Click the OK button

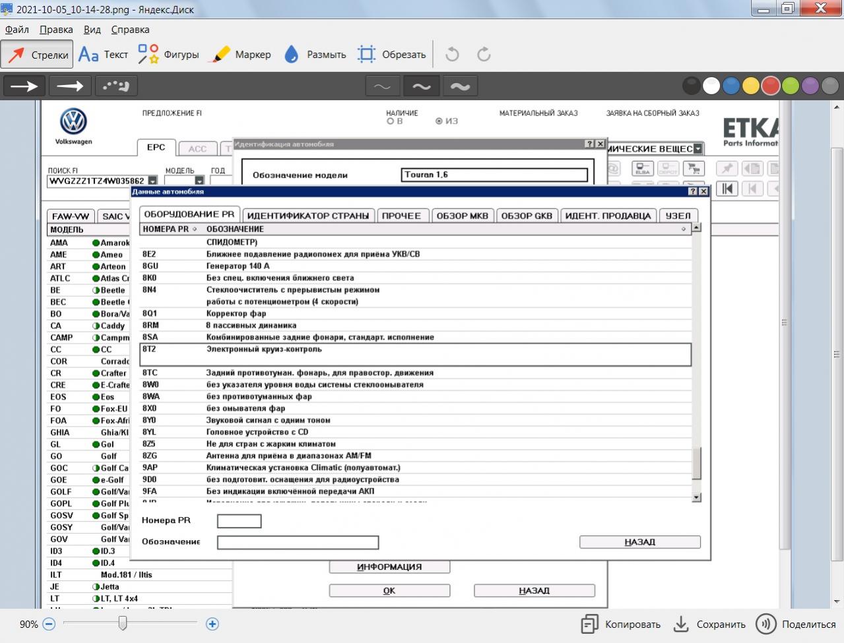point(389,591)
